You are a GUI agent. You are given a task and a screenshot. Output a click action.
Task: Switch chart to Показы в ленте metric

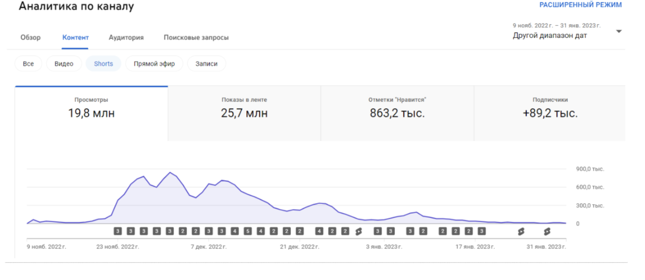(244, 113)
